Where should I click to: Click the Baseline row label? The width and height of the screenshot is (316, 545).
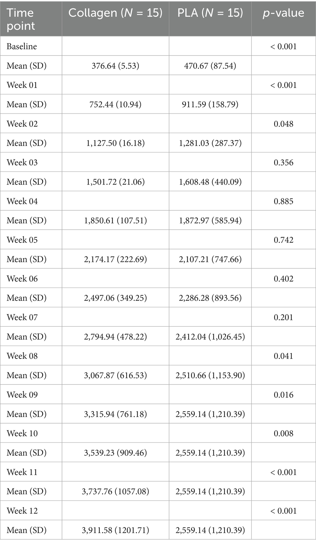click(x=22, y=46)
